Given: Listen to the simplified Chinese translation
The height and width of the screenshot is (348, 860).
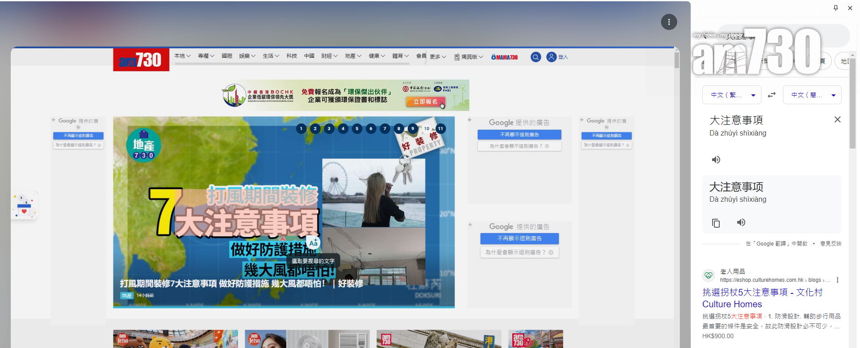Looking at the screenshot, I should pos(741,223).
